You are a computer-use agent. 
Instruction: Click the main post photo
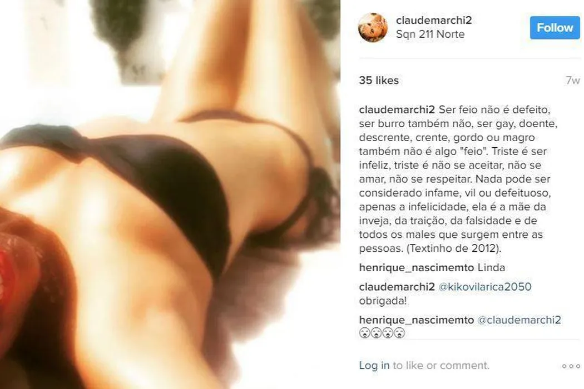pyautogui.click(x=170, y=194)
